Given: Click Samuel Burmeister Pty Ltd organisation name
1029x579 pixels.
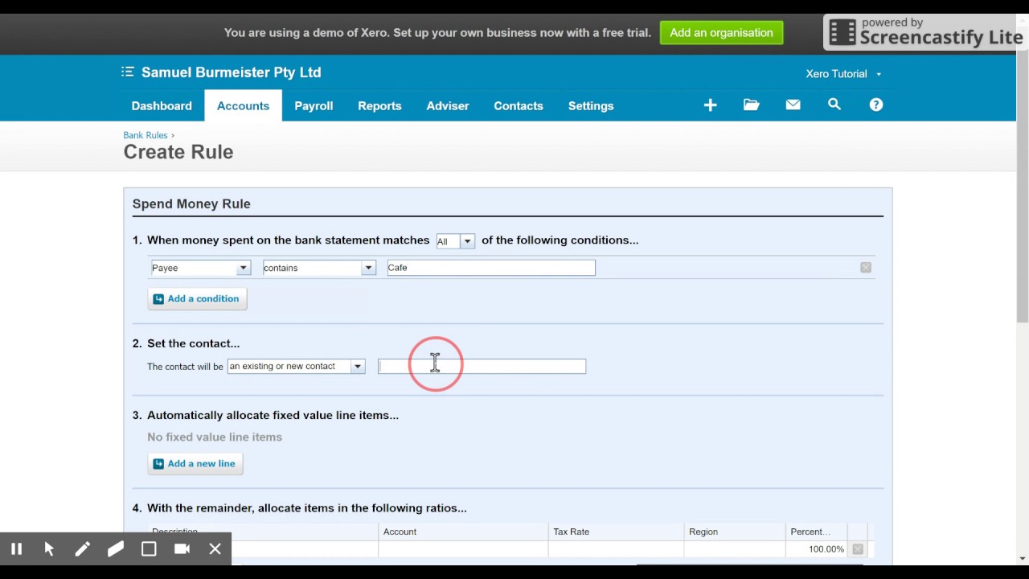Looking at the screenshot, I should click(x=232, y=72).
